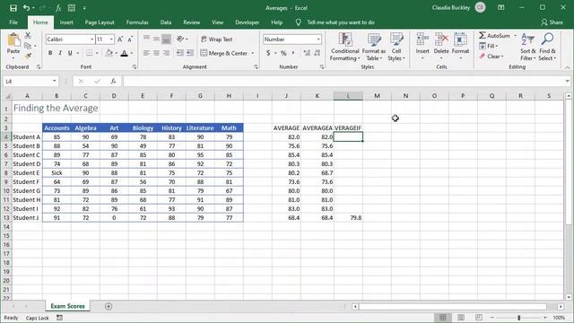Center text horizontally in cell
Image resolution: width=574 pixels, height=323 pixels.
tap(156, 53)
